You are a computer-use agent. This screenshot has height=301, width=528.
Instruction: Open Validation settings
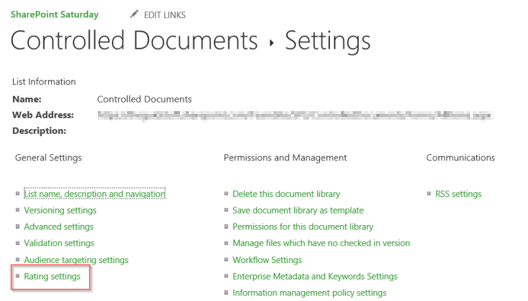(59, 244)
